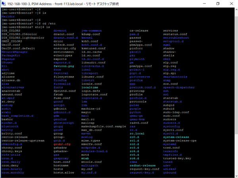Click the chrony.keys file name
This screenshot has width=238, height=178.
(12, 151)
